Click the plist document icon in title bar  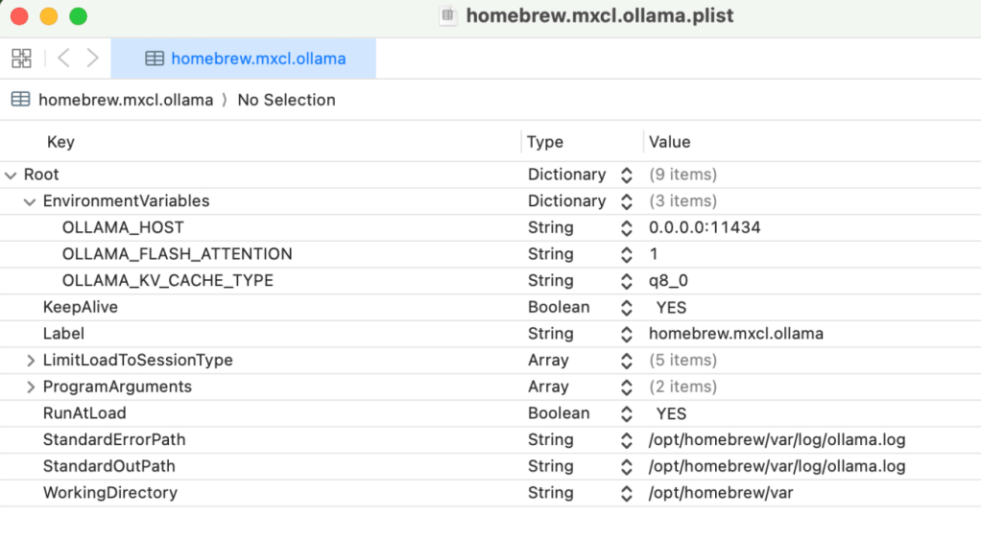[447, 15]
